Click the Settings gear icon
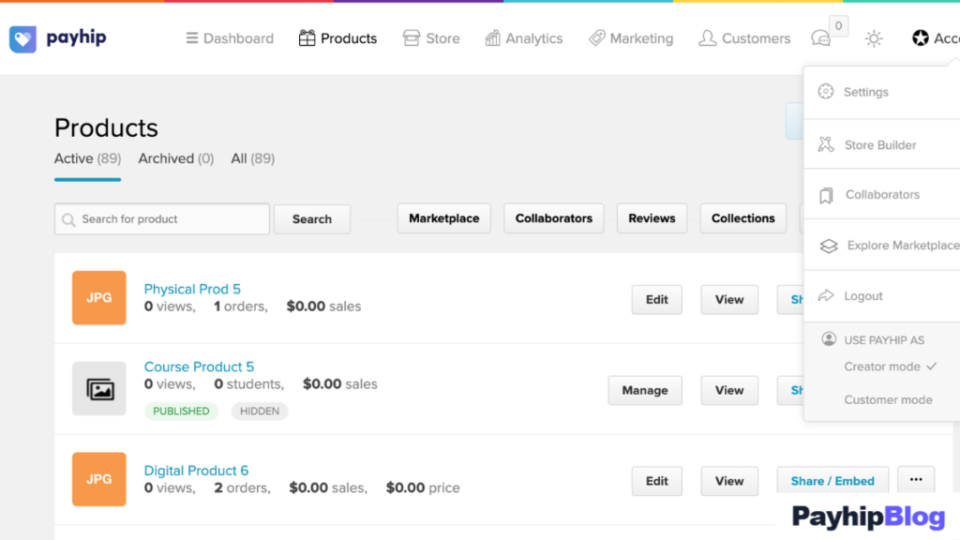Screen dimensions: 960x540 point(826,91)
